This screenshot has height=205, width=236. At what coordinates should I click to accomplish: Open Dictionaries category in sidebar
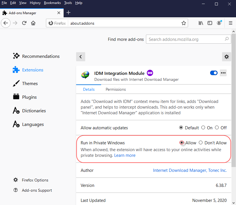point(29,111)
